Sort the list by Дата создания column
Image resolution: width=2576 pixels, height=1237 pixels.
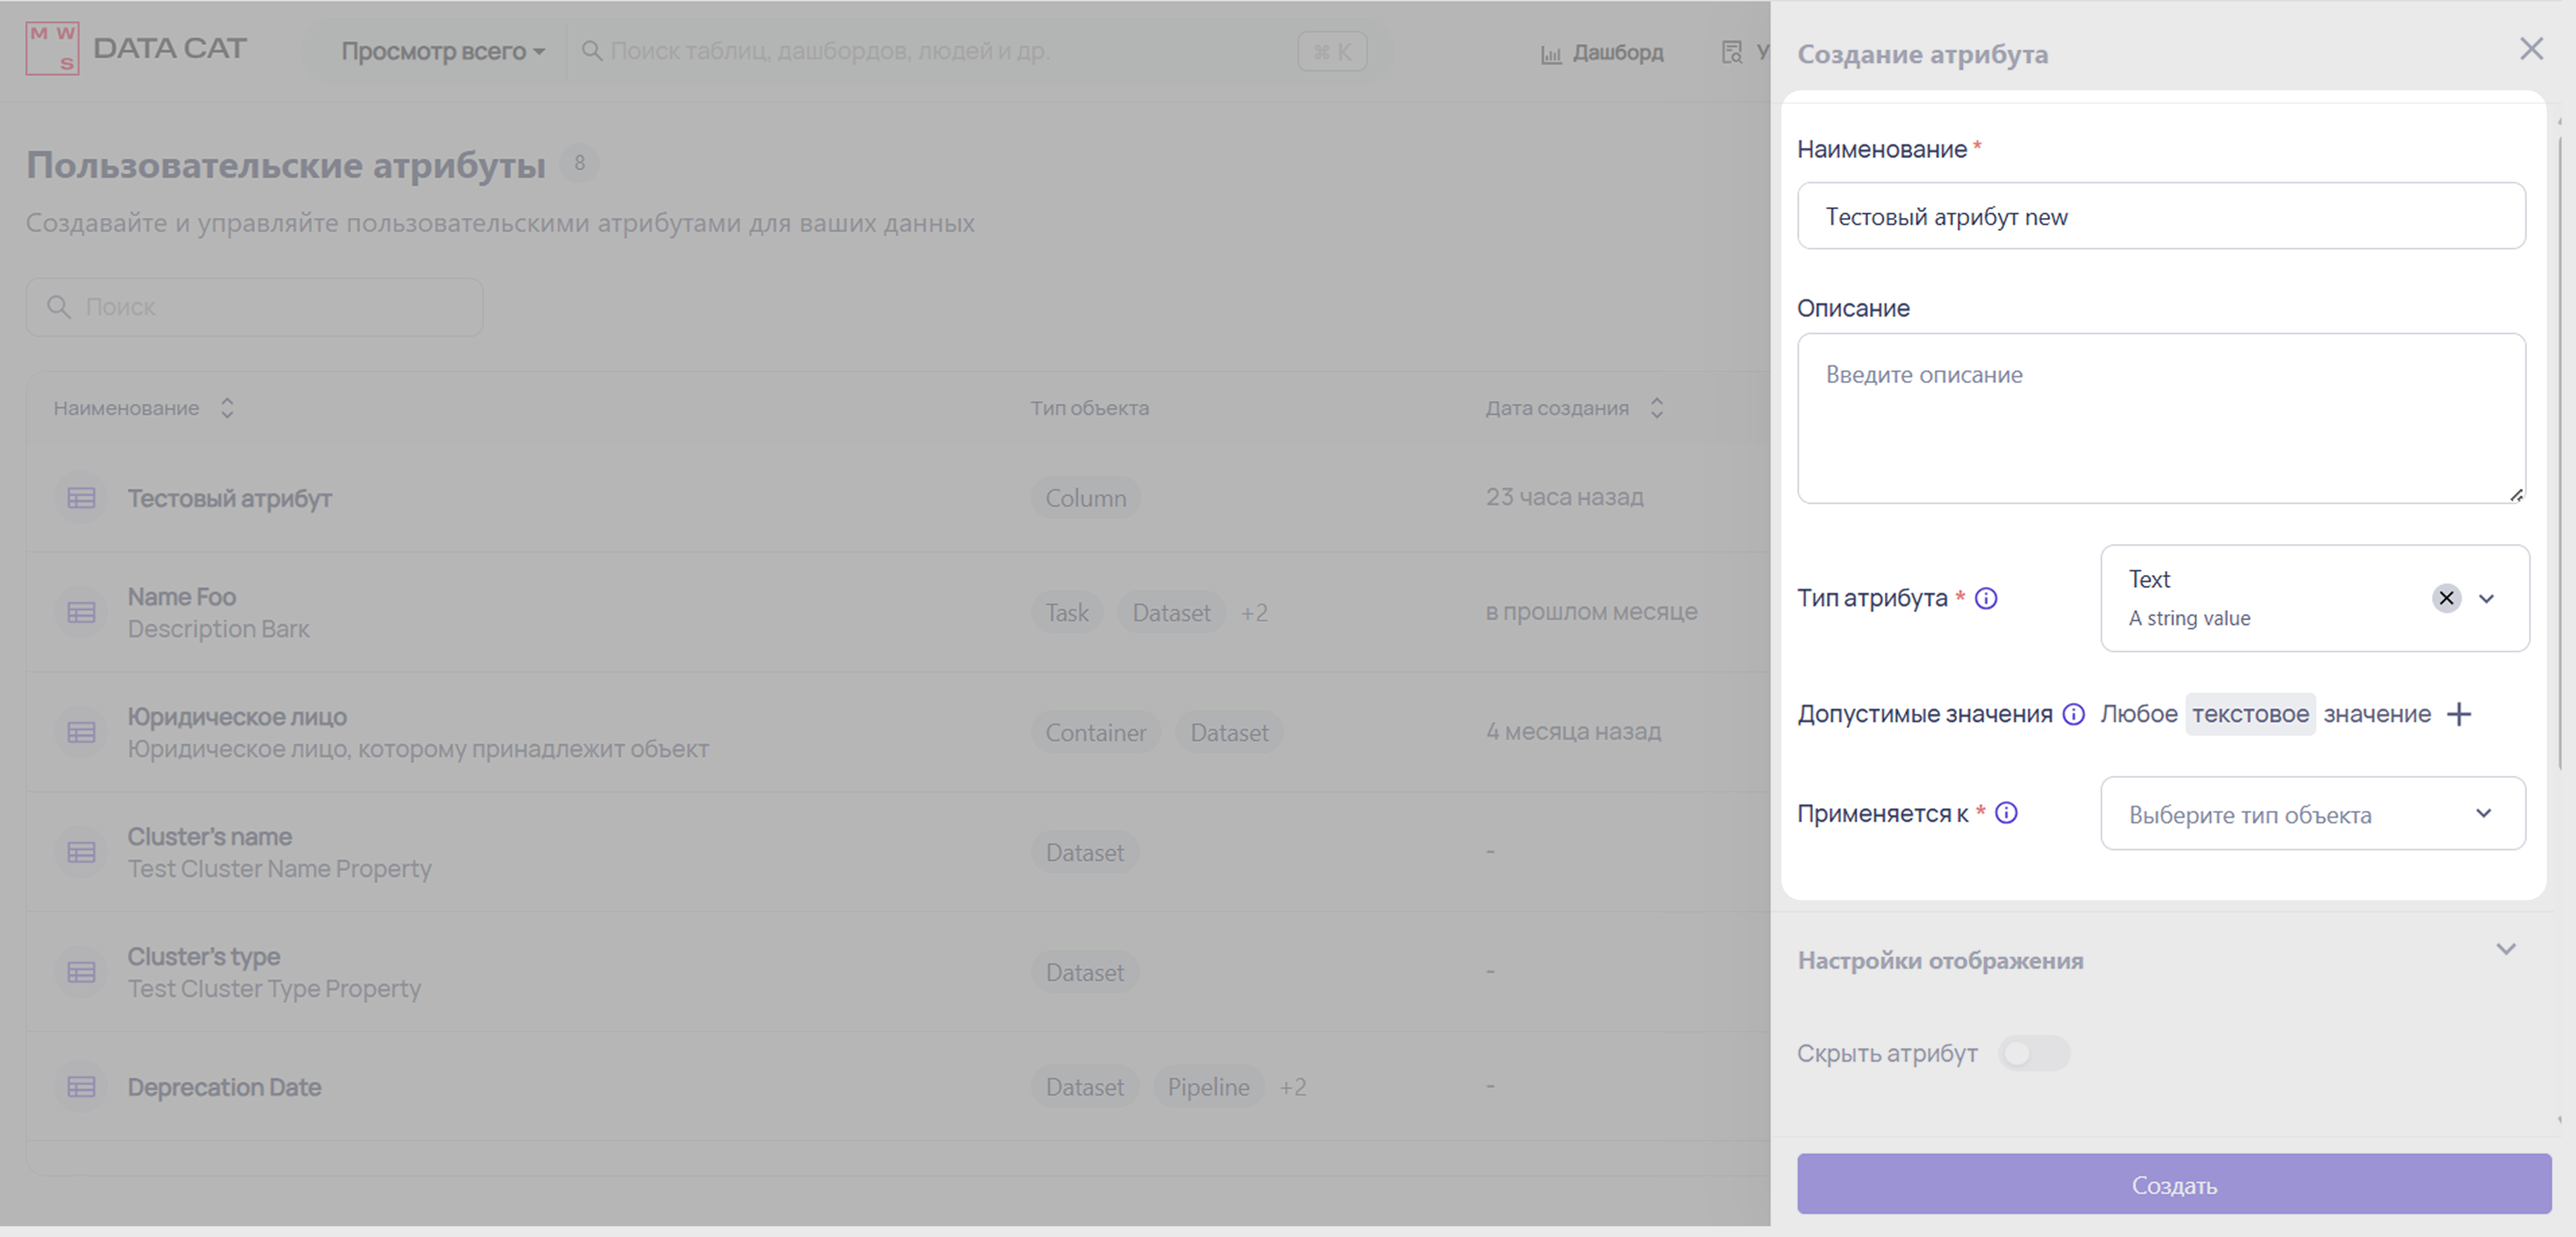coord(1656,408)
